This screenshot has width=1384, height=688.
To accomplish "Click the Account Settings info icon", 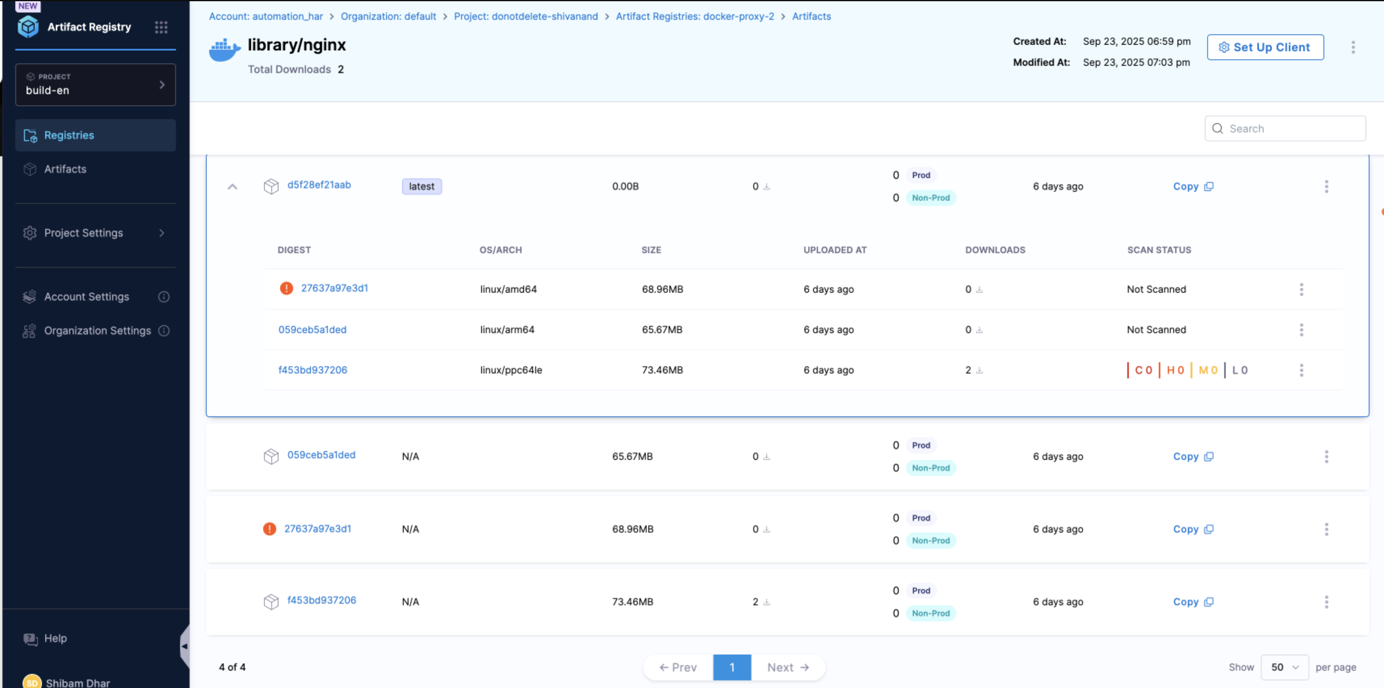I will 164,297.
